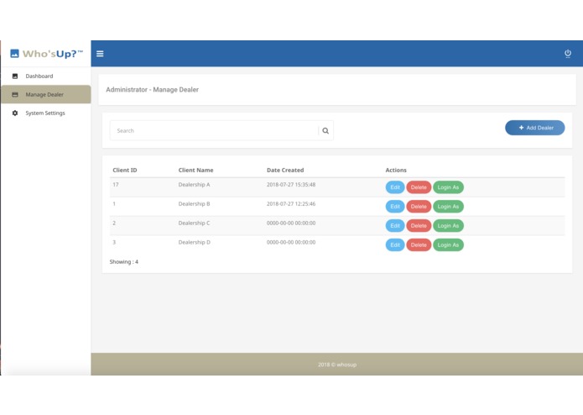Open System Settings menu item
Viewport: 583px width, 415px height.
(x=46, y=113)
